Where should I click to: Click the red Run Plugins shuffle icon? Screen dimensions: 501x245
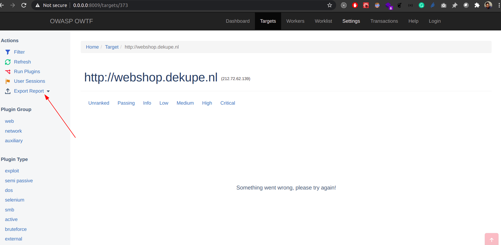tap(8, 72)
